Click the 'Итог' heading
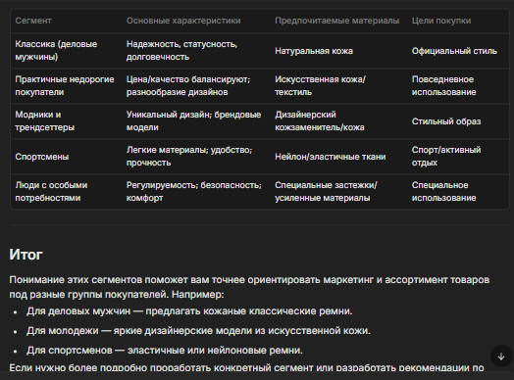 (x=26, y=255)
